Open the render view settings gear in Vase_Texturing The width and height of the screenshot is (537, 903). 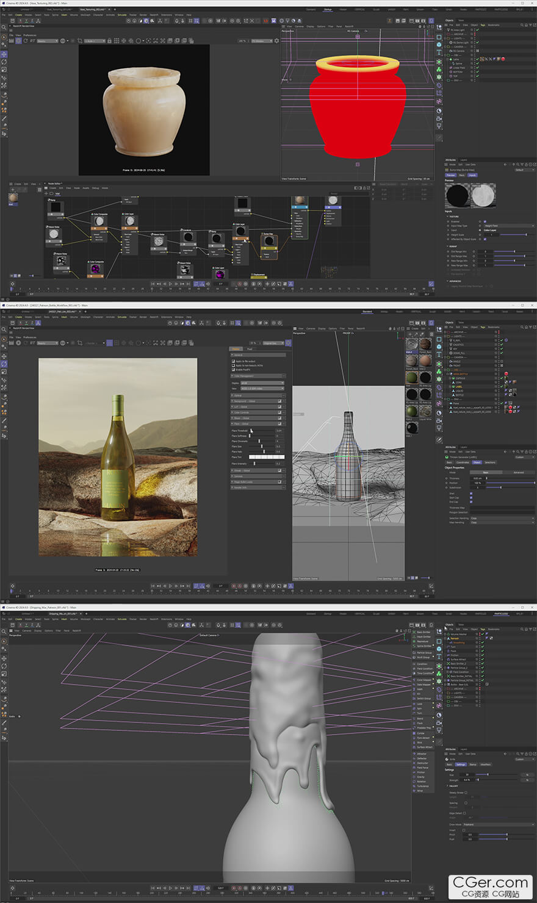(276, 41)
